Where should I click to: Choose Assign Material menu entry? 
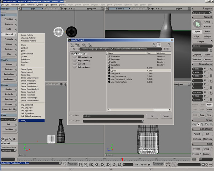27,35
